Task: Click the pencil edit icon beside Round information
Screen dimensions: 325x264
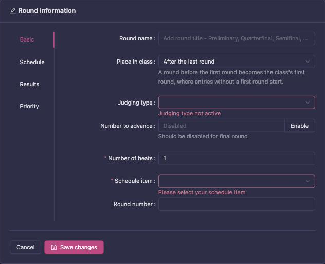Action: (x=13, y=11)
